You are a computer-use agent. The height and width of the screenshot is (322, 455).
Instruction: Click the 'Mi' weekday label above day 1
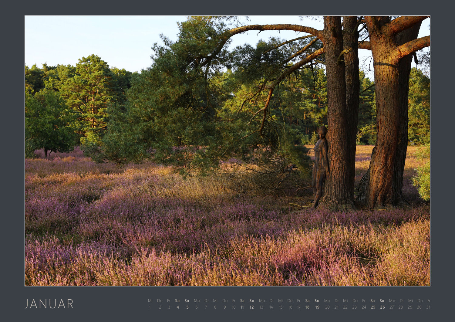coord(150,300)
